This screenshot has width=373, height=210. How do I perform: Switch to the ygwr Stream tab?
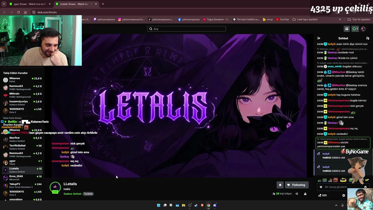(30, 4)
